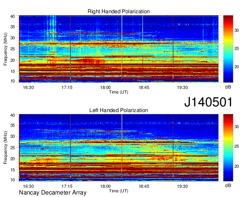
Task: Click inside the left-handed polarization spectrogram
Action: click(x=119, y=147)
